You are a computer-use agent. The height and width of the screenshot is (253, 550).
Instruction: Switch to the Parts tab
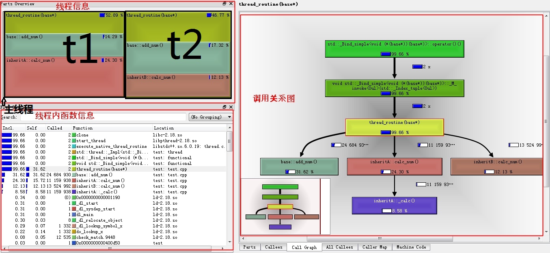point(249,247)
